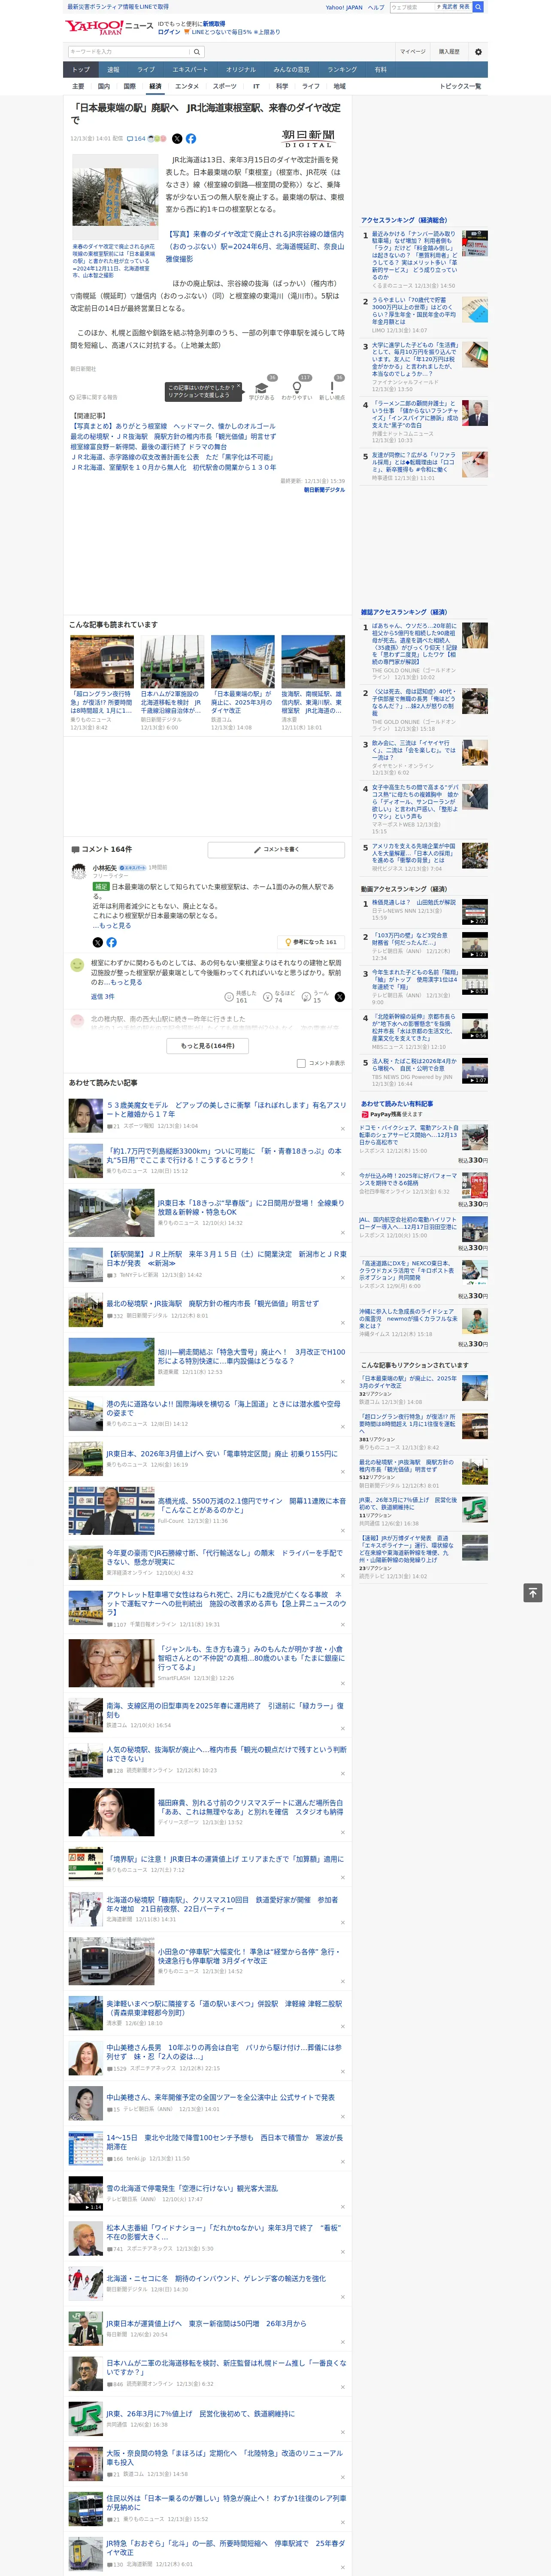Click the scroll-to-top arrow button
The image size is (551, 2576).
[x=533, y=1592]
